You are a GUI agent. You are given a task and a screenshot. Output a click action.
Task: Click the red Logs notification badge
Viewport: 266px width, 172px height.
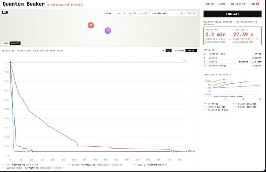click(x=257, y=4)
